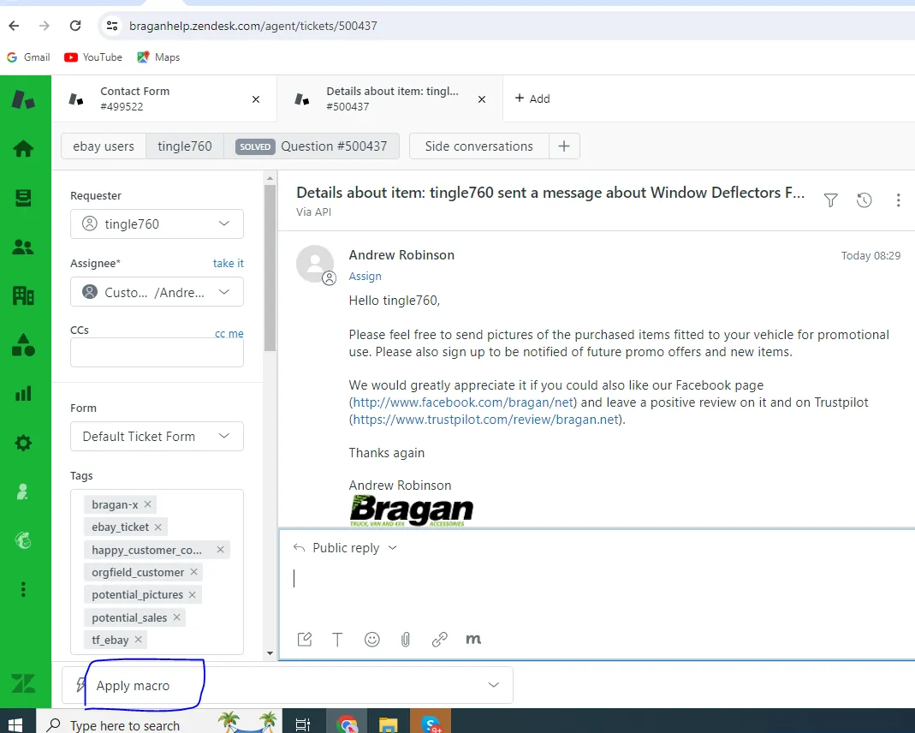Open Trustpilot review link

point(485,420)
